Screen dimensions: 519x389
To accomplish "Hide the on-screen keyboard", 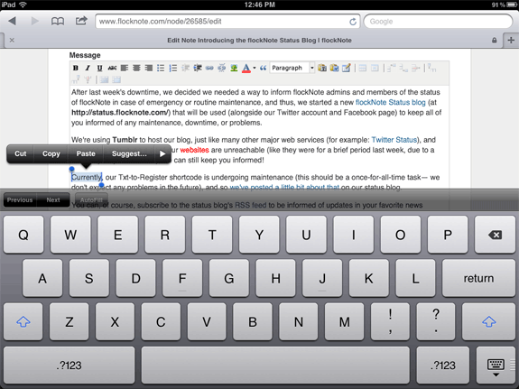I will tap(496, 366).
